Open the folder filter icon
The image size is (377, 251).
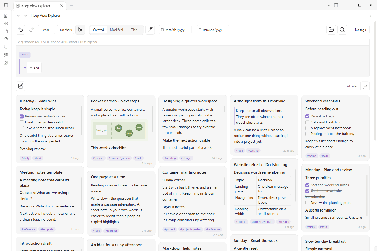331,30
